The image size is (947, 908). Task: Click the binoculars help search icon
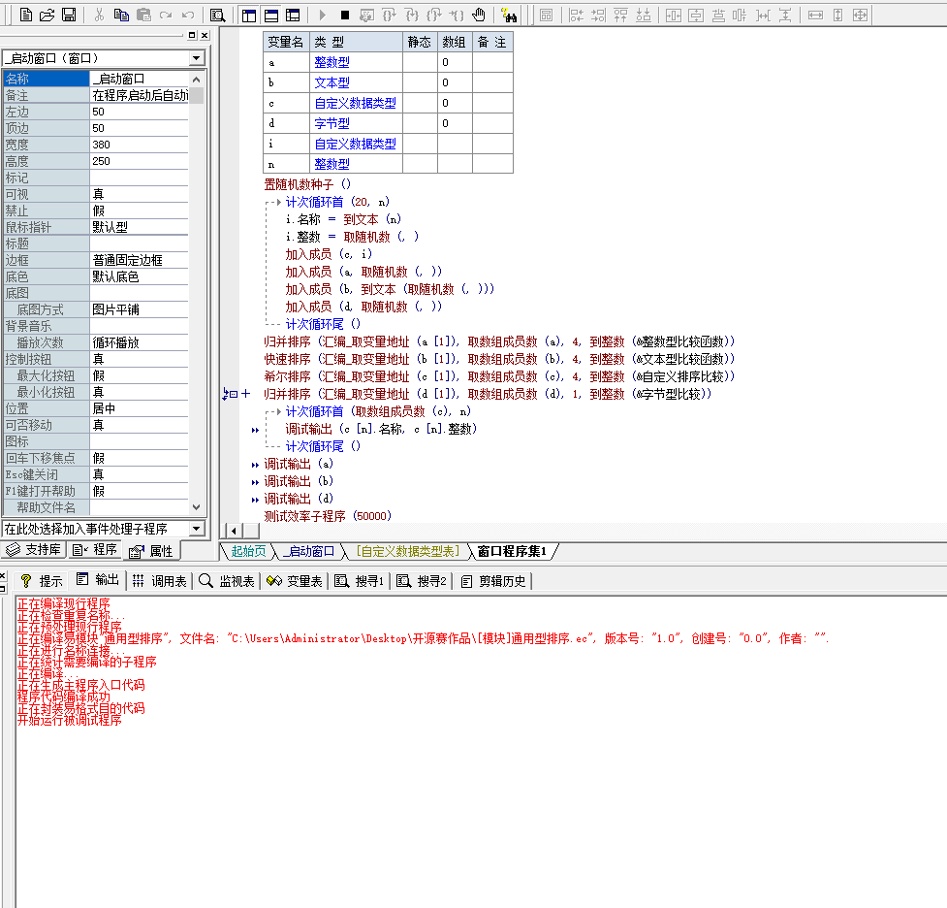509,15
